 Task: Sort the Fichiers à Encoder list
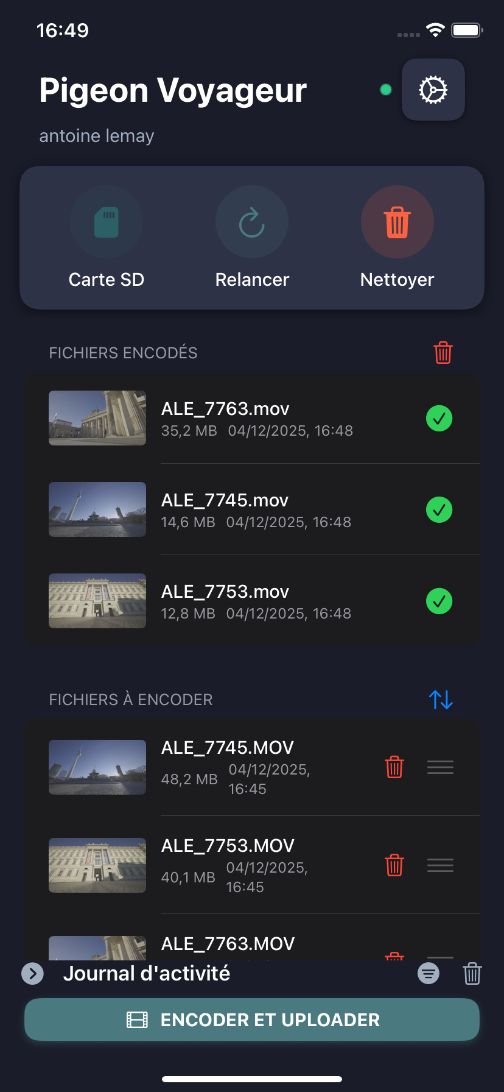(x=441, y=699)
